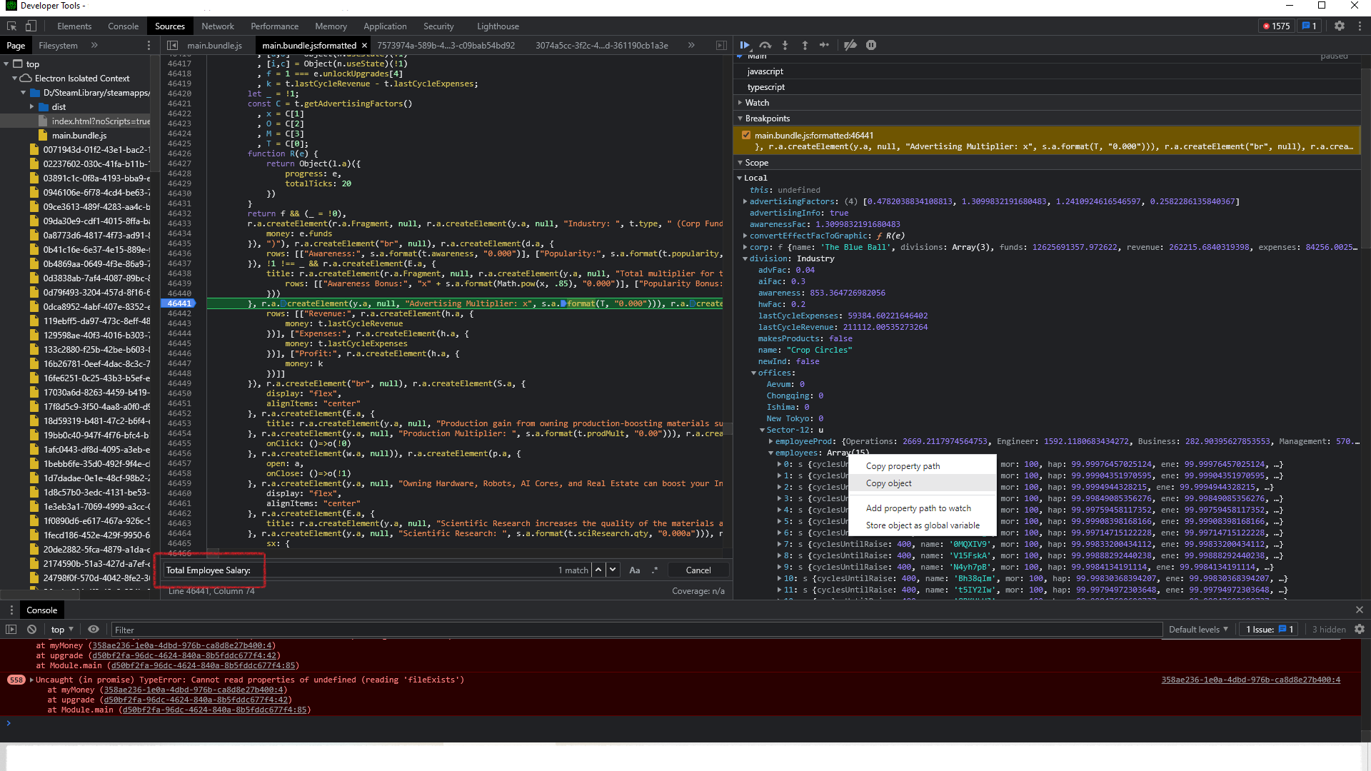Toggle match case in search
Viewport: 1371px width, 771px height.
coord(634,570)
